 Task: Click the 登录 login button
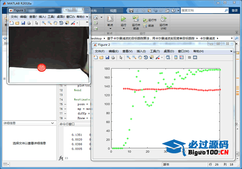235,10
